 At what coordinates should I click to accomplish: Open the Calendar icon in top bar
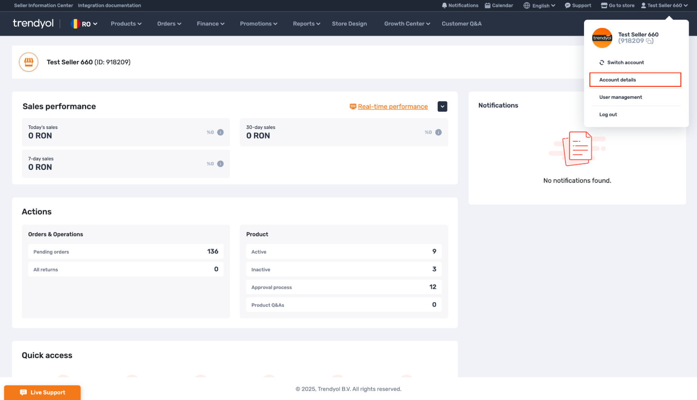coord(487,6)
